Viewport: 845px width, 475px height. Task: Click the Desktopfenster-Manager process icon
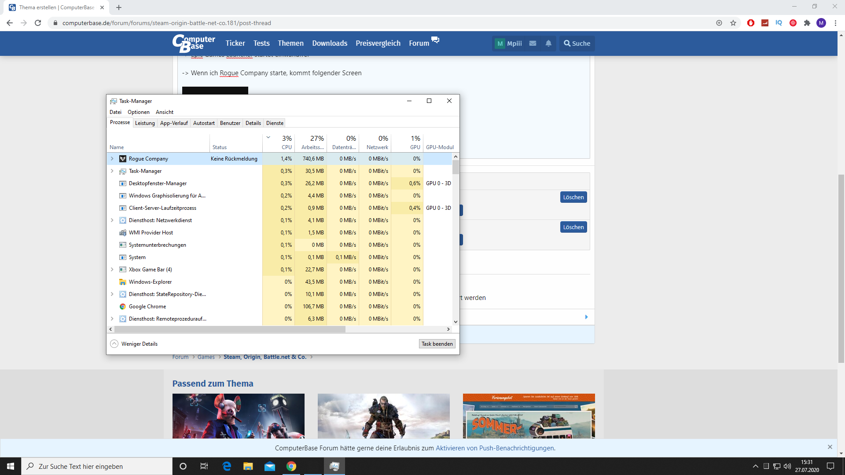click(123, 183)
